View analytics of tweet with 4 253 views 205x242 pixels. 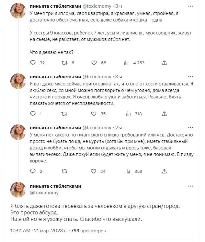click(127, 63)
